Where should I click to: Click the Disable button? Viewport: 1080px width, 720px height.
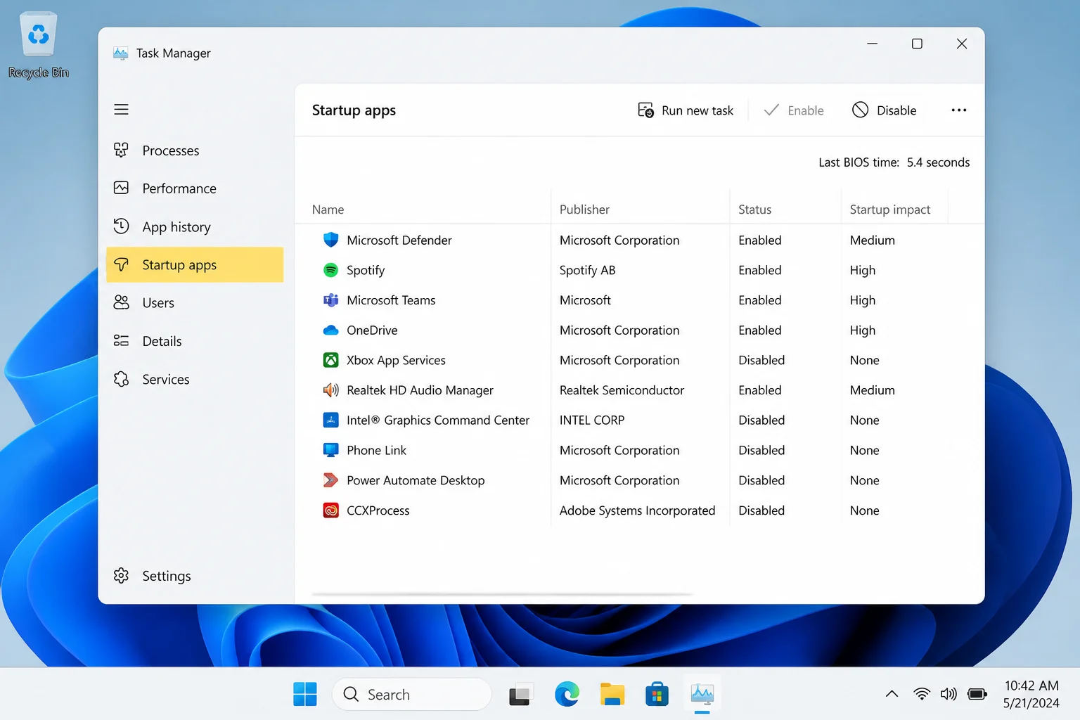(885, 110)
